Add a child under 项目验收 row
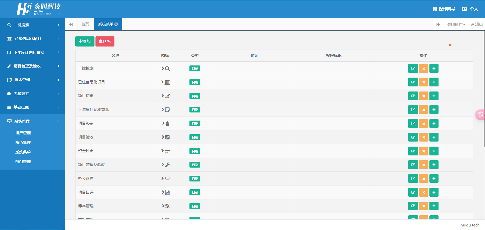Image resolution: width=485 pixels, height=230 pixels. pyautogui.click(x=434, y=137)
